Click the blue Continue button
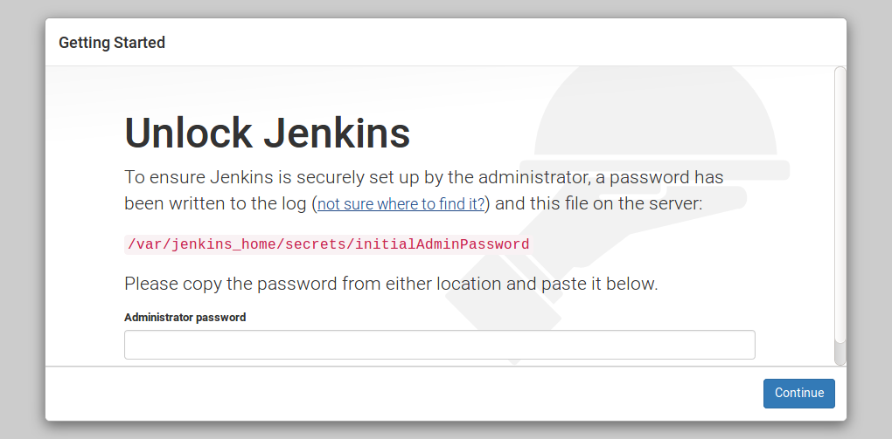 [x=798, y=393]
